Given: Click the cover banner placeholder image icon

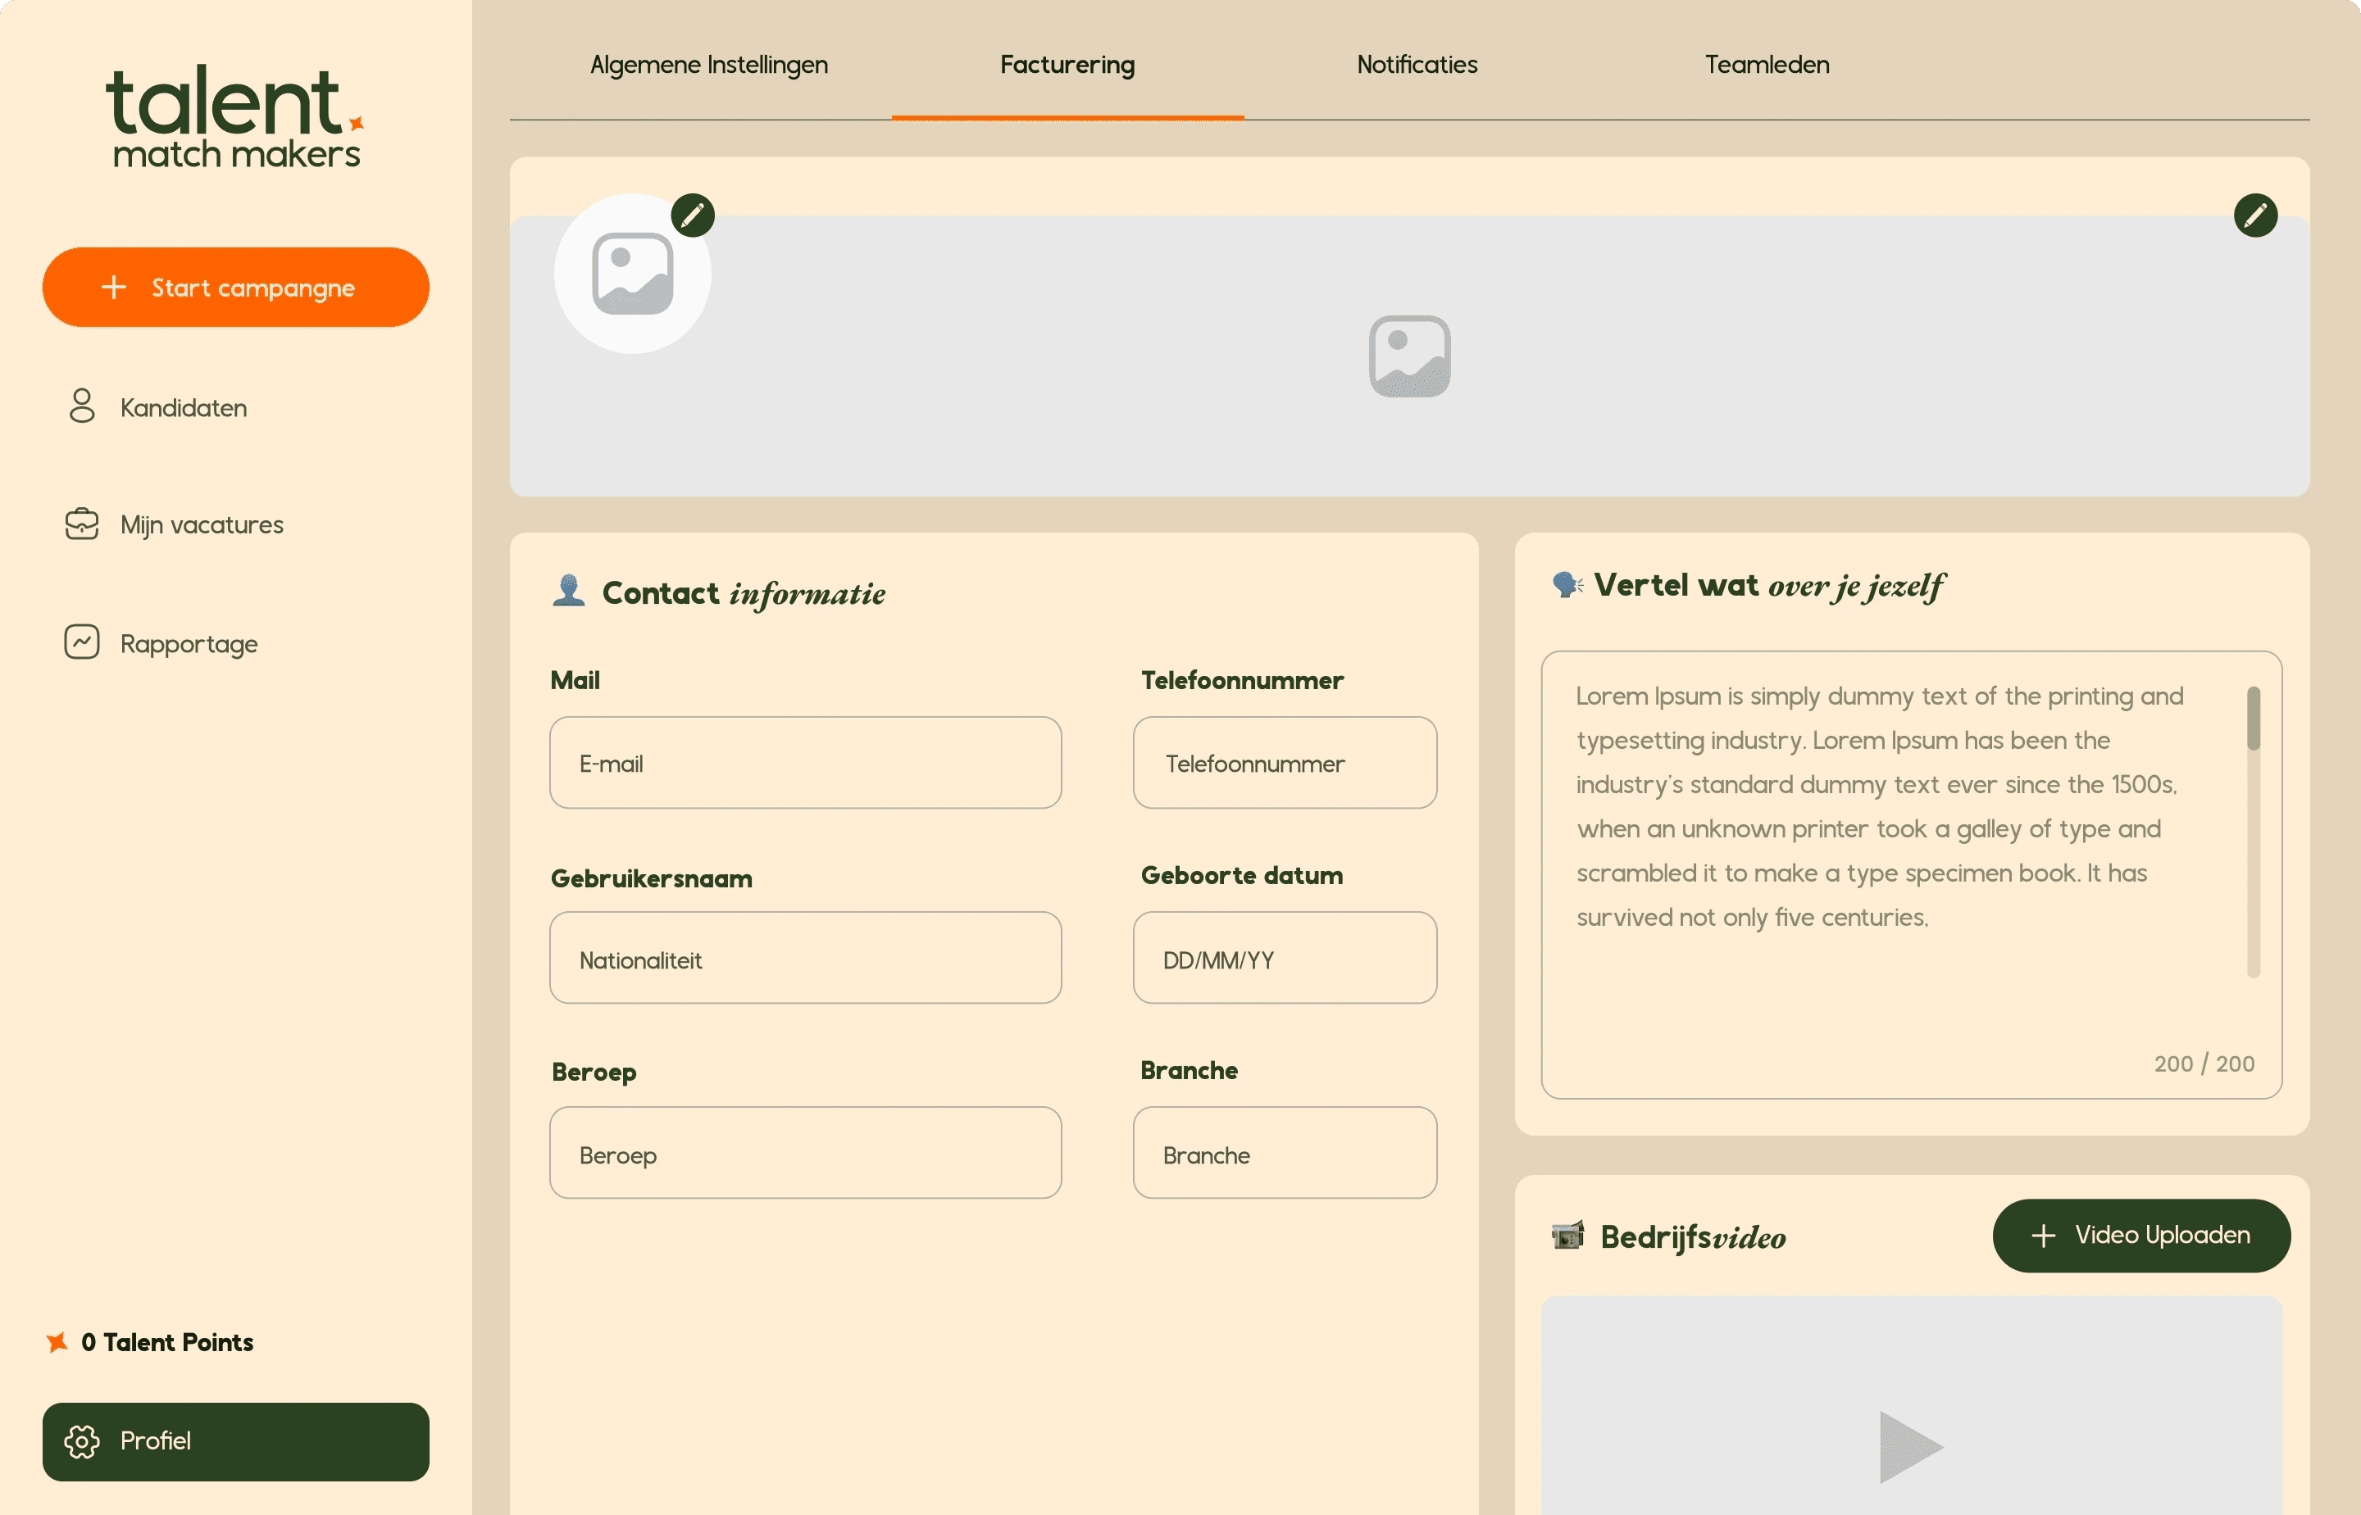Looking at the screenshot, I should [1409, 356].
